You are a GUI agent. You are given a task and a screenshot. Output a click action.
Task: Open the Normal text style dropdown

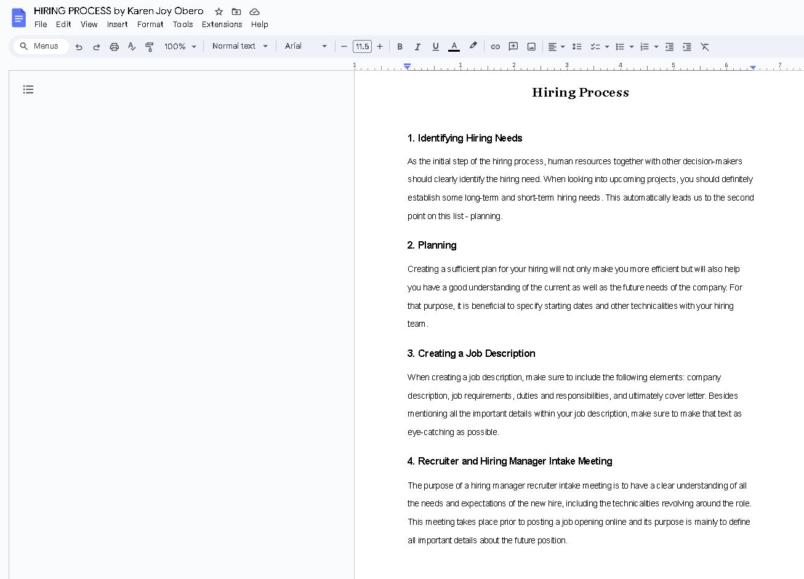coord(240,47)
